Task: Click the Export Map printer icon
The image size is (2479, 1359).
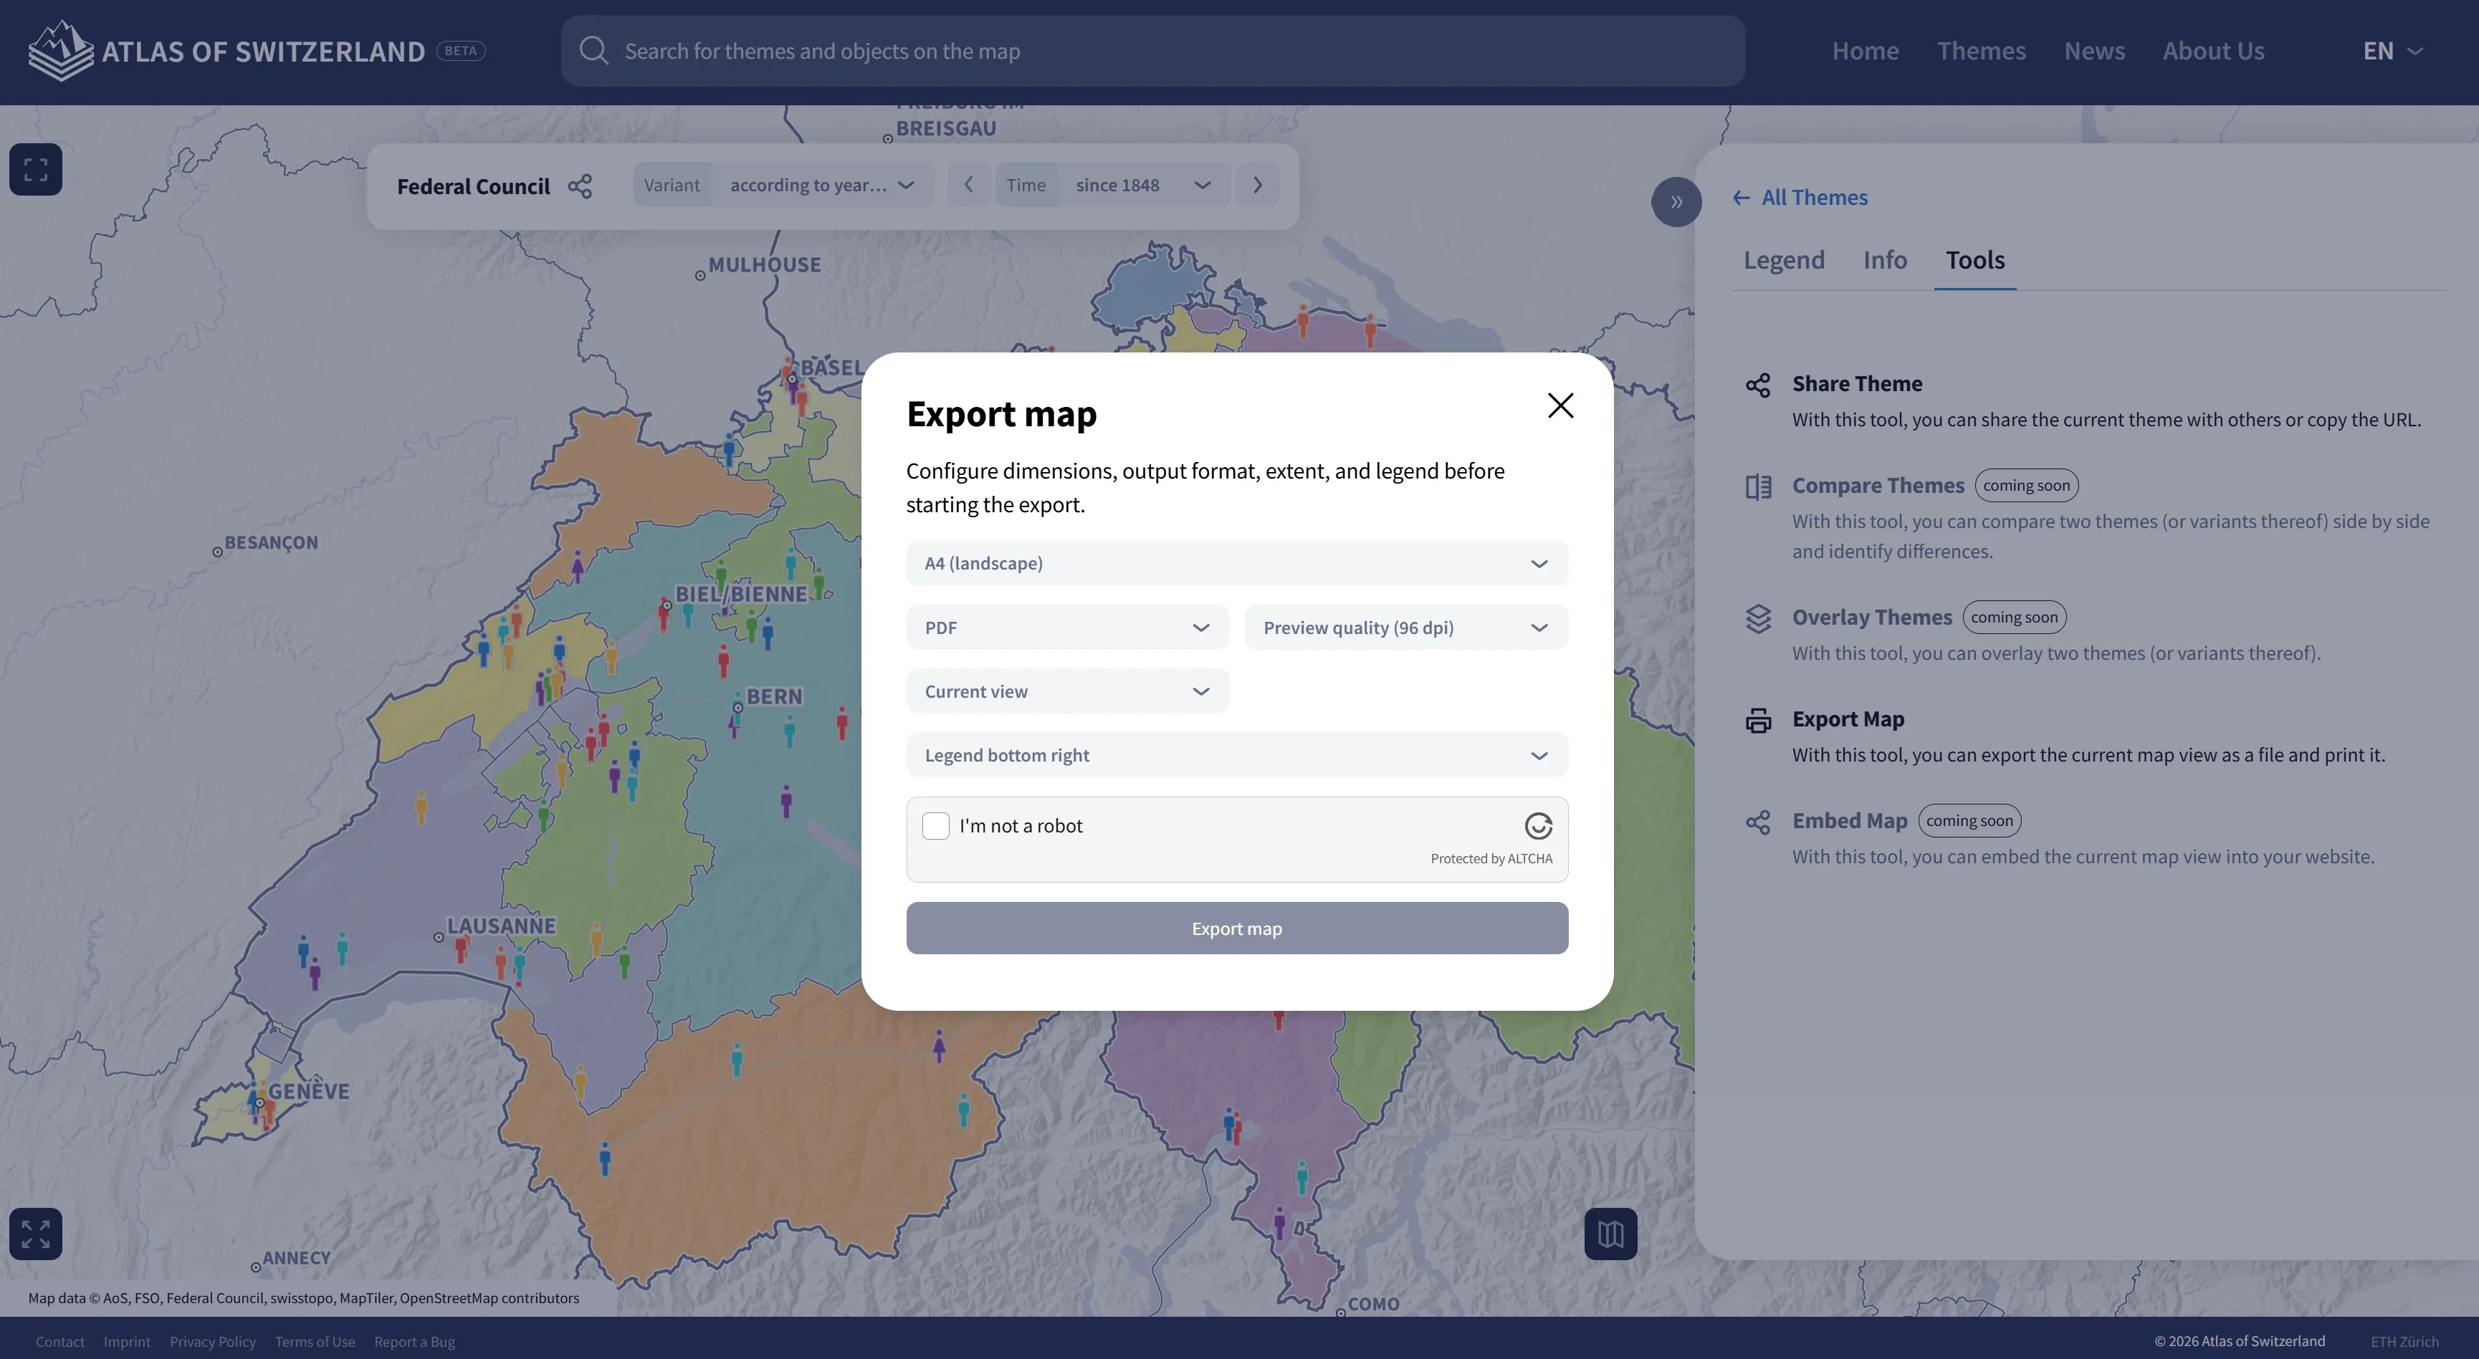Action: [x=1758, y=721]
